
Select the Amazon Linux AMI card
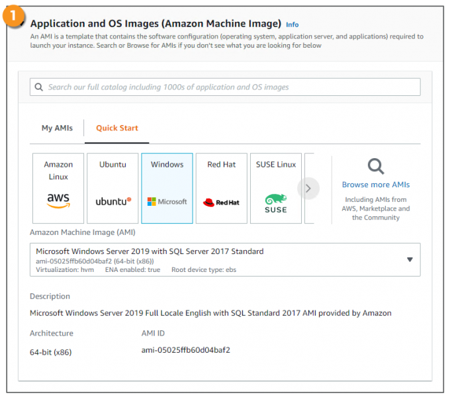[58, 188]
